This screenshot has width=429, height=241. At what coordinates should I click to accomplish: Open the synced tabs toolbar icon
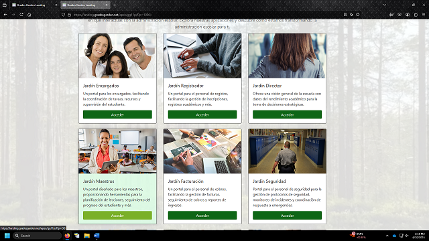click(391, 15)
